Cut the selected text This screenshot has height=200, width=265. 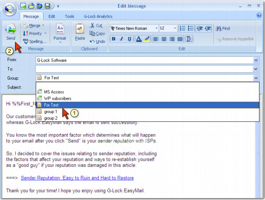coord(96,26)
